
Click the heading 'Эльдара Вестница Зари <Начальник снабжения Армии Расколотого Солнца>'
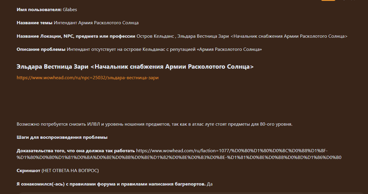(x=135, y=67)
